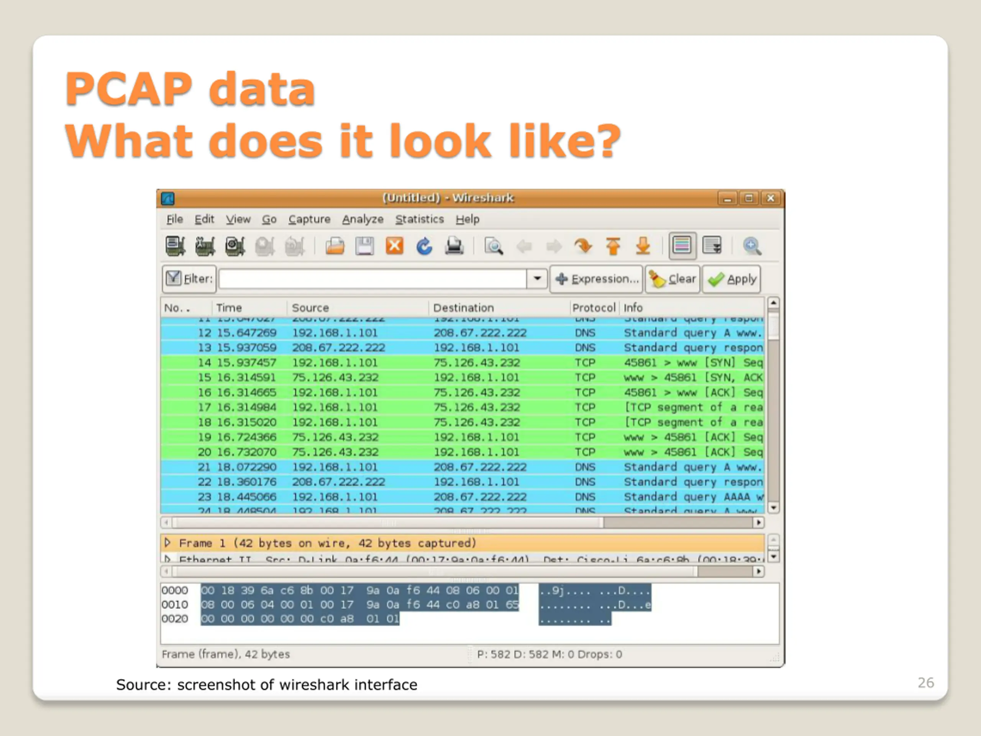Select packet 23 DNS AAAA query row
Viewport: 981px width, 736px height.
point(463,497)
